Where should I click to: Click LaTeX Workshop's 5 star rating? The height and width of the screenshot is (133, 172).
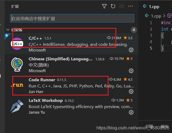(129, 100)
